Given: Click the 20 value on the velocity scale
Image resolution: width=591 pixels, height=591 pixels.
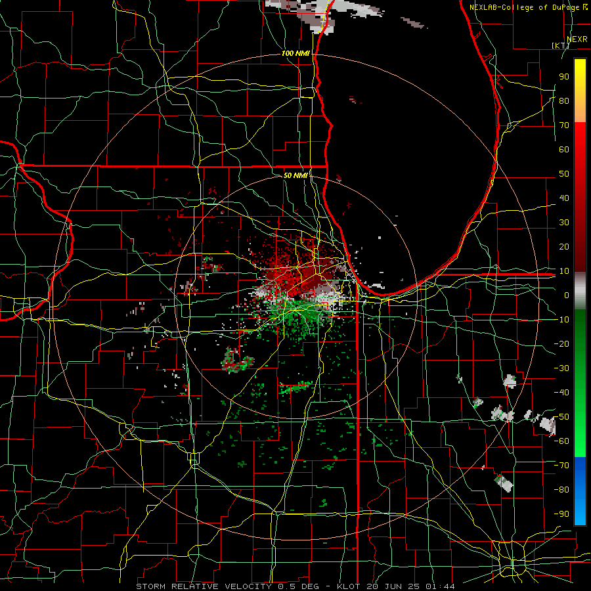Looking at the screenshot, I should tap(564, 246).
